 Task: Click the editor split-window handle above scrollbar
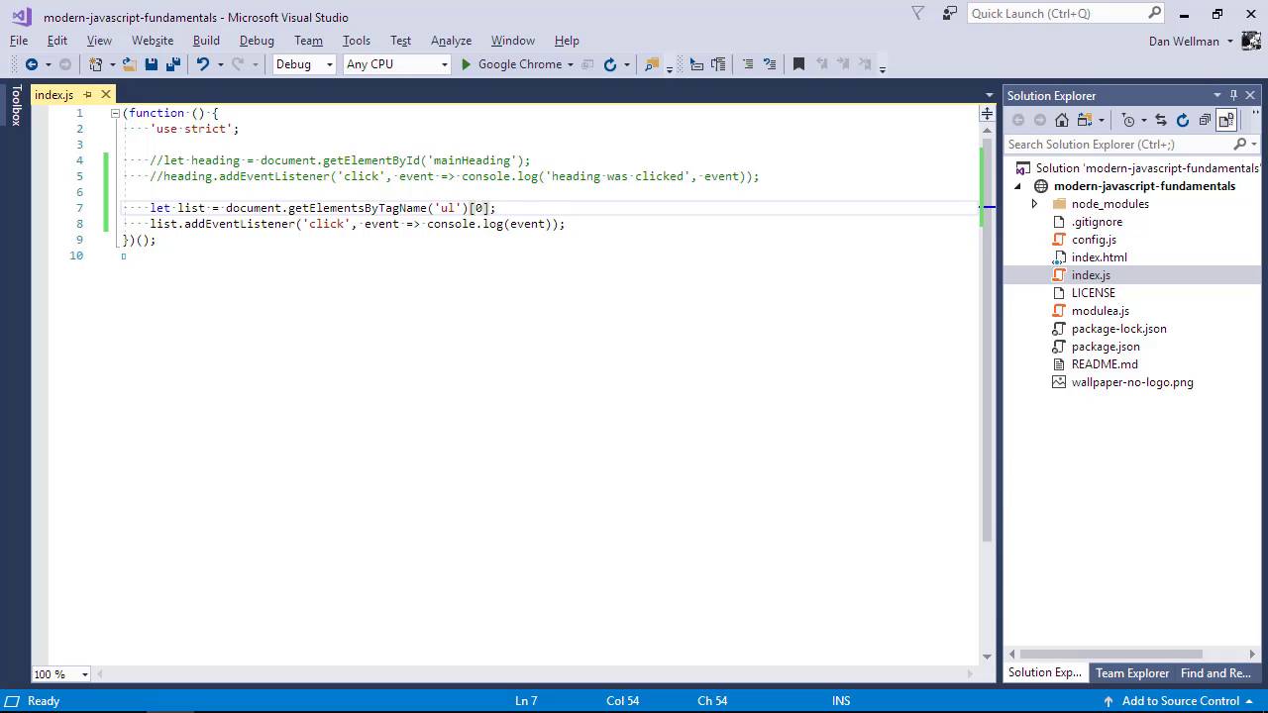coord(987,114)
